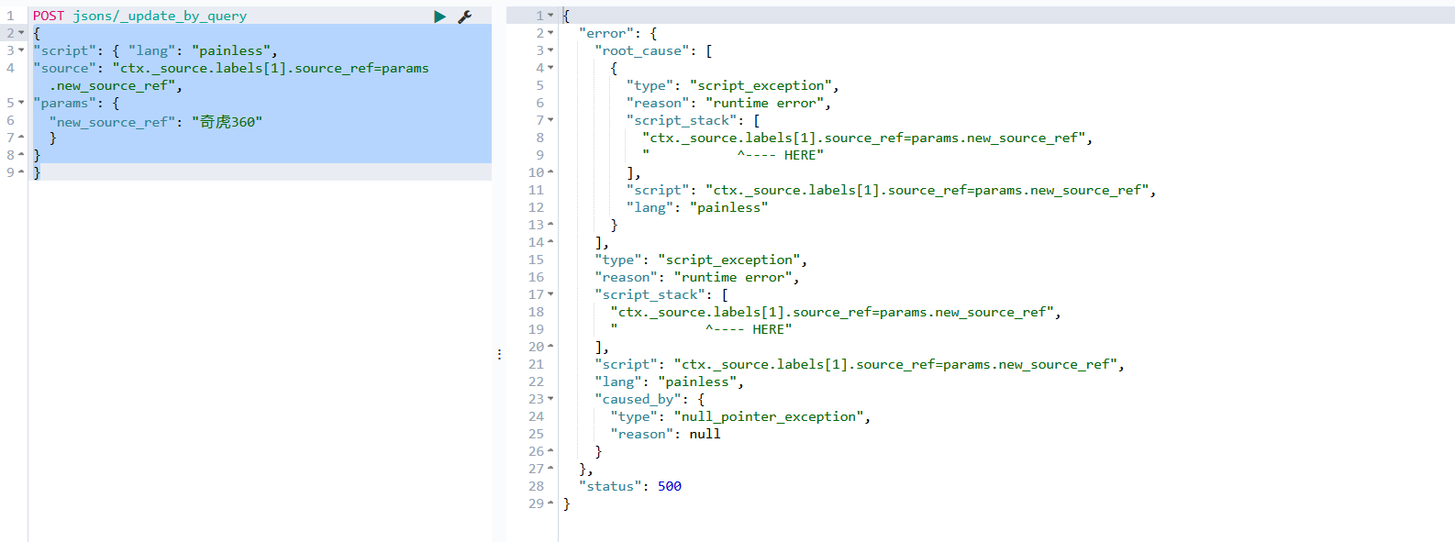Click the "painless" value in the request editor
1455x542 pixels.
point(231,50)
